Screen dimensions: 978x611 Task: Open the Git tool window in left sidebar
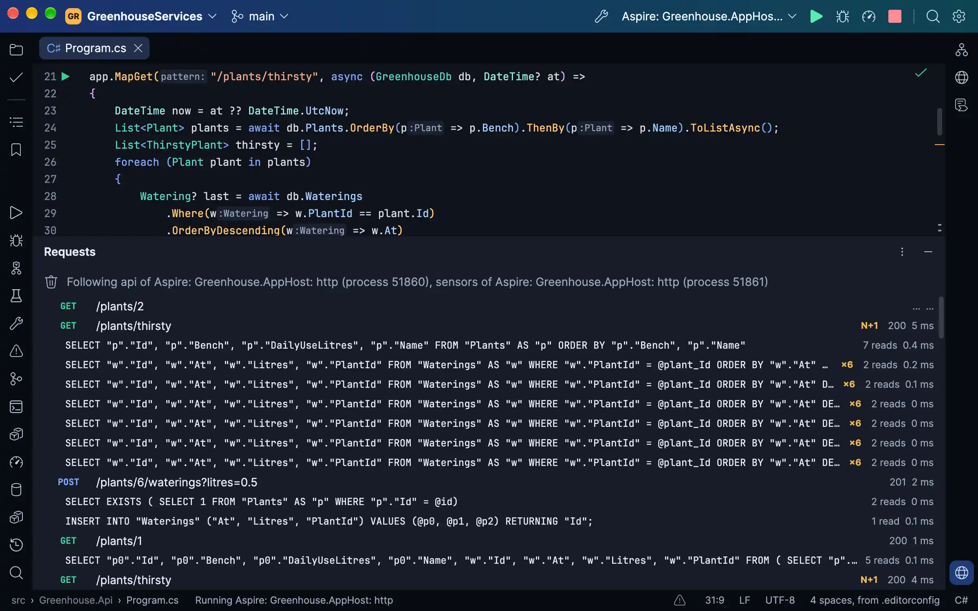click(16, 379)
